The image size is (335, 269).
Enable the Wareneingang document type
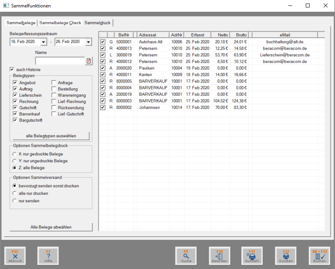54,95
